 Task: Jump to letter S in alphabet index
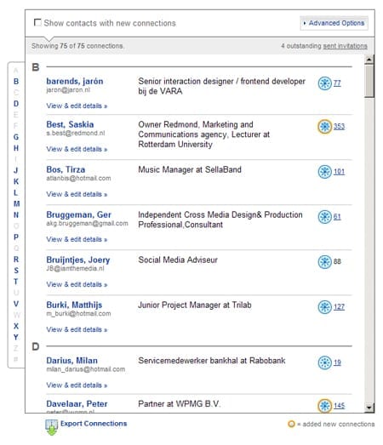[16, 271]
